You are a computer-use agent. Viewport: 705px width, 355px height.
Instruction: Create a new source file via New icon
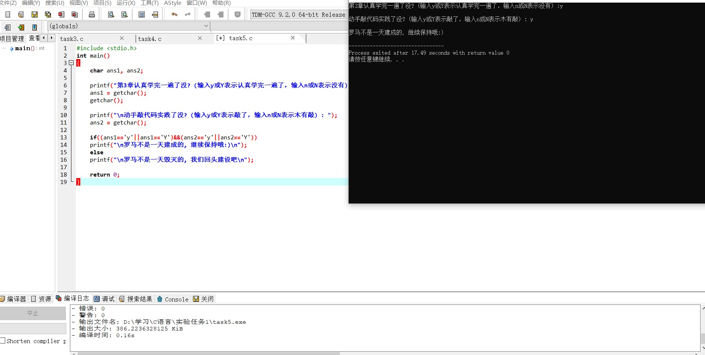[8, 14]
